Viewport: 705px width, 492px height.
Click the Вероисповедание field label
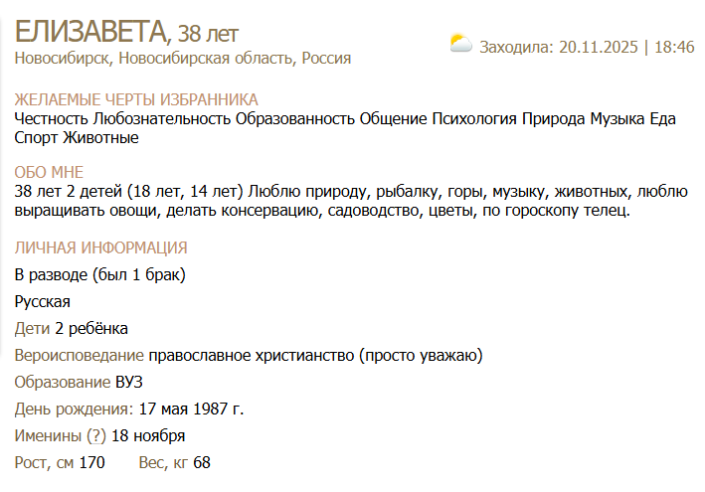(x=80, y=355)
